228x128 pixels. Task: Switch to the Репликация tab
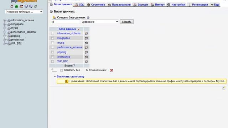(198, 5)
